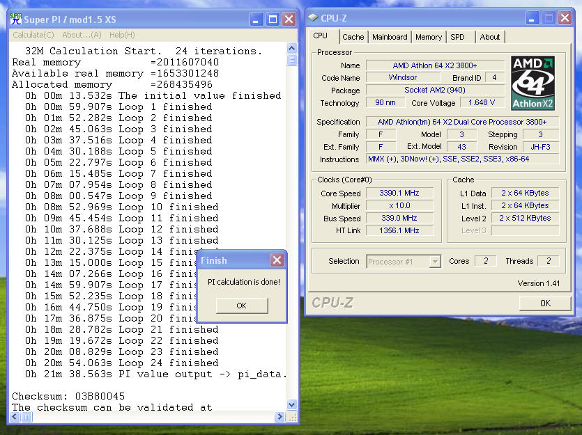Click the Super PI app icon in title bar
582x435 pixels.
click(16, 19)
